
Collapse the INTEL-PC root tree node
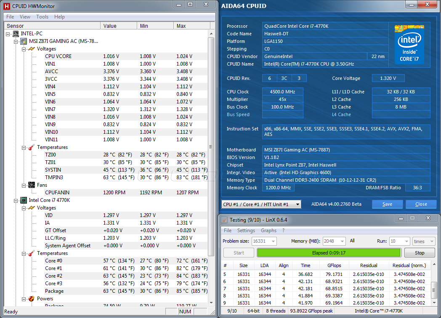[8, 34]
